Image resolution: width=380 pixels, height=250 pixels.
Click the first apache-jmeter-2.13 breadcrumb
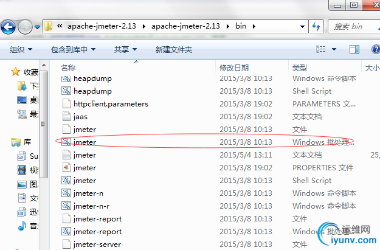(102, 26)
